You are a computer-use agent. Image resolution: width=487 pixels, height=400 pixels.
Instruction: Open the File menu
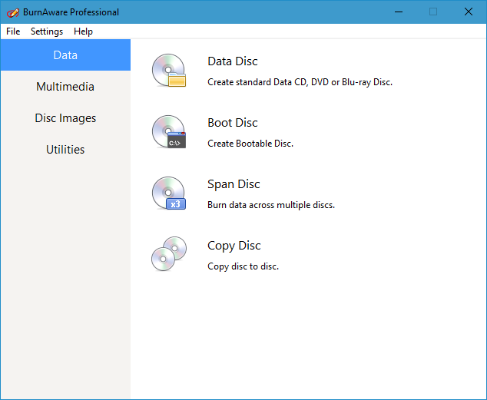13,31
